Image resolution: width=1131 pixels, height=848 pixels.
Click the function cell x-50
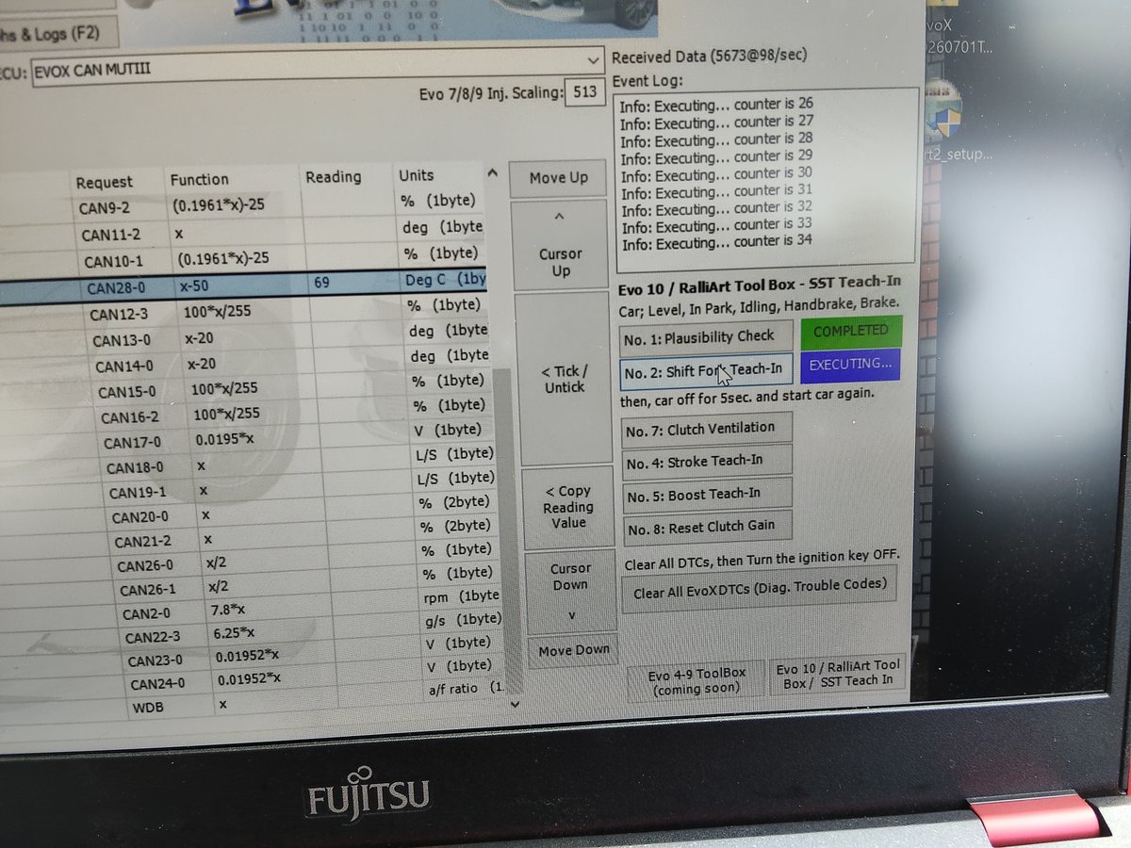click(197, 284)
